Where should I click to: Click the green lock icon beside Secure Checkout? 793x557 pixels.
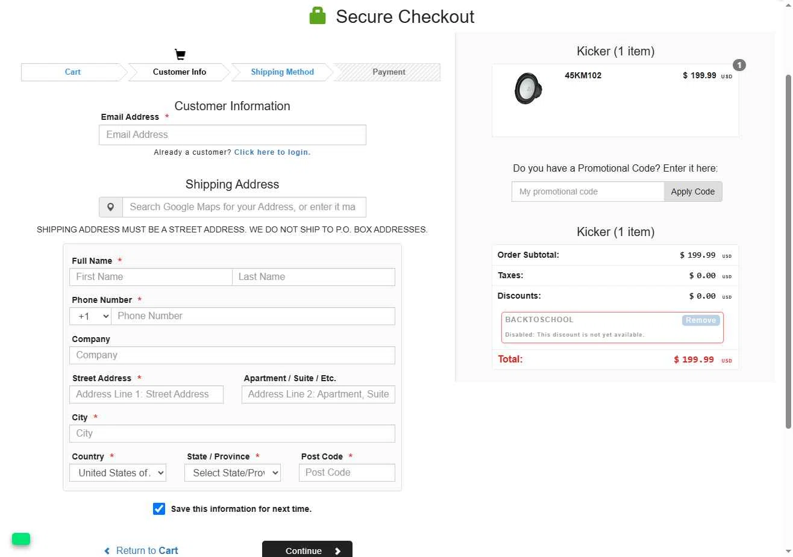[318, 16]
